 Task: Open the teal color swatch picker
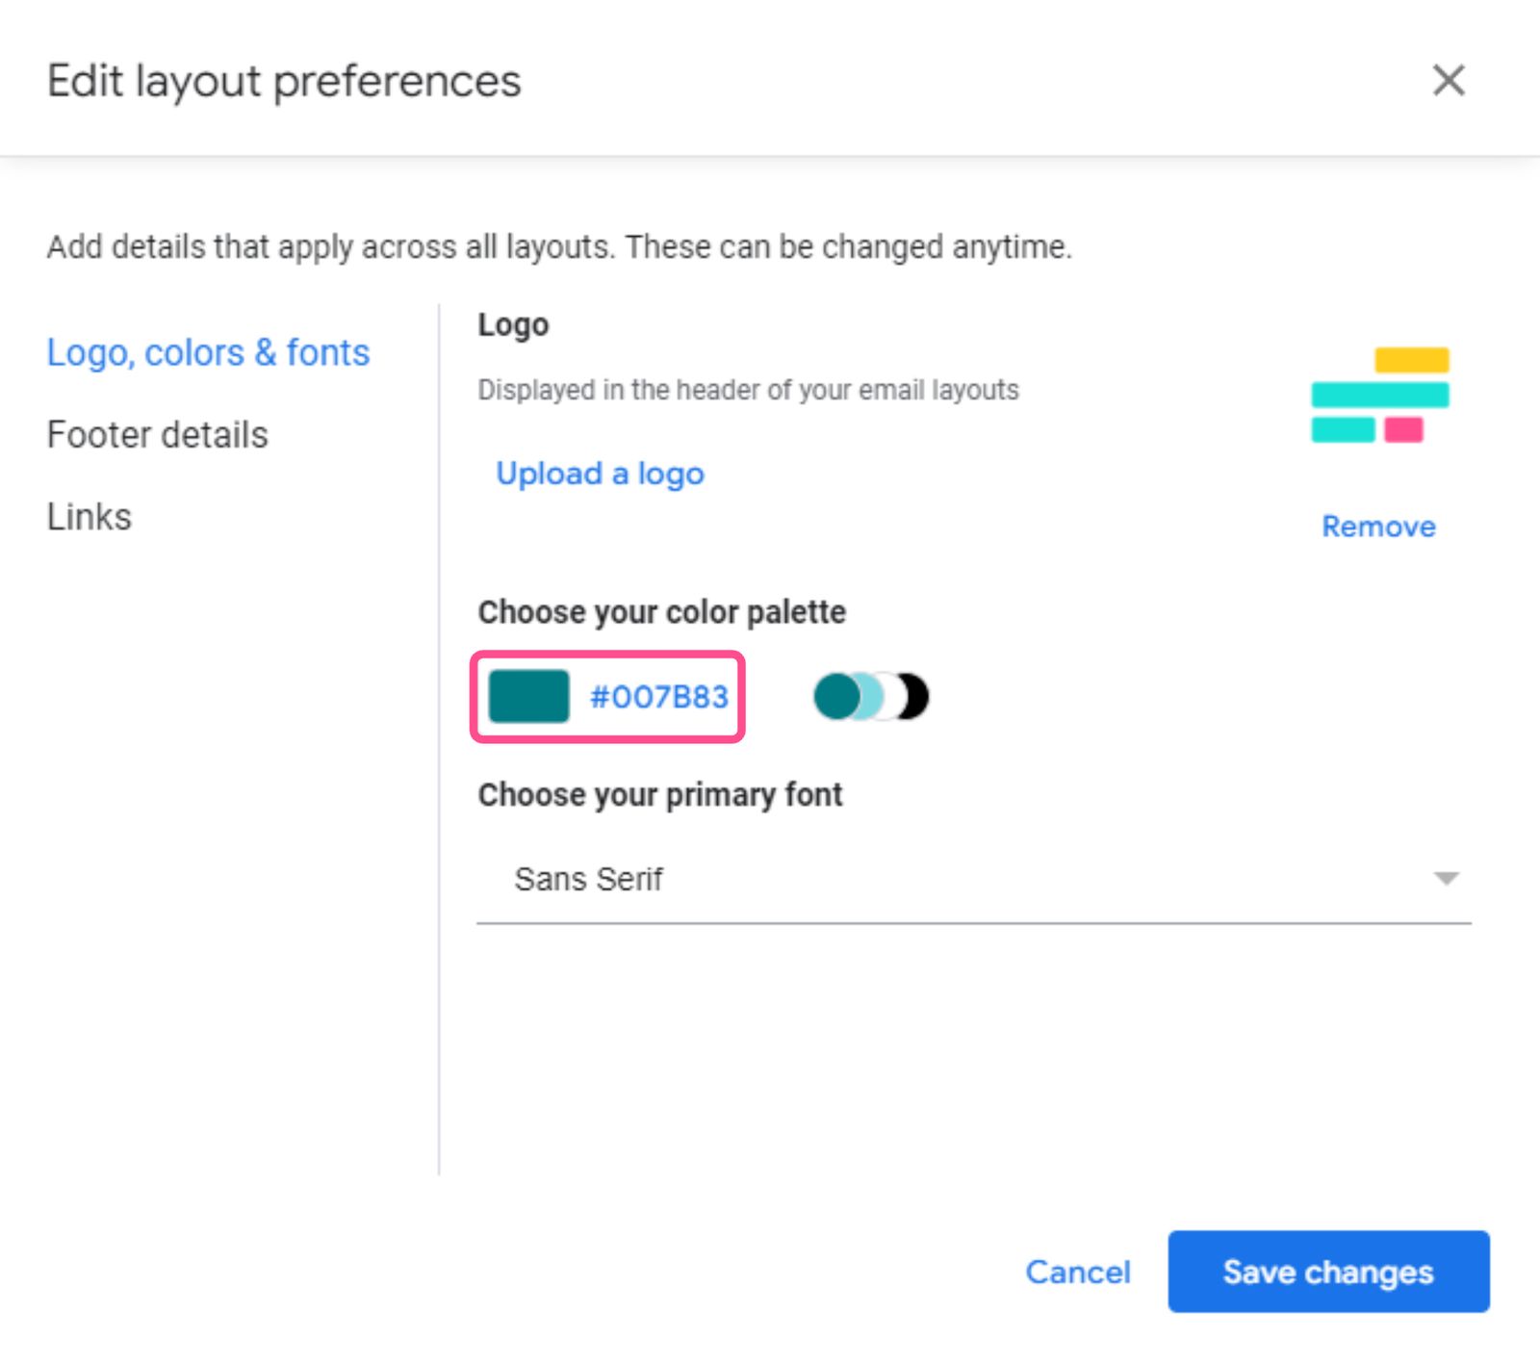coord(527,696)
